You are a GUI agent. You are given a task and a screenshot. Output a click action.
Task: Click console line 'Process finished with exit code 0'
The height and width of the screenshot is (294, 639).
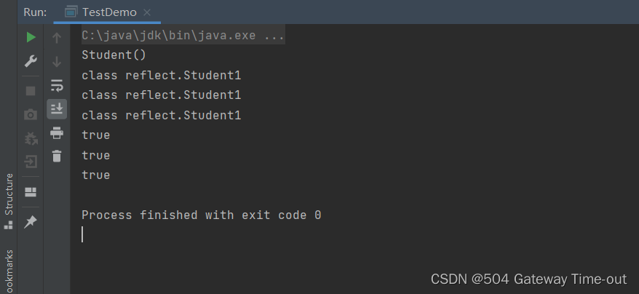click(x=202, y=215)
